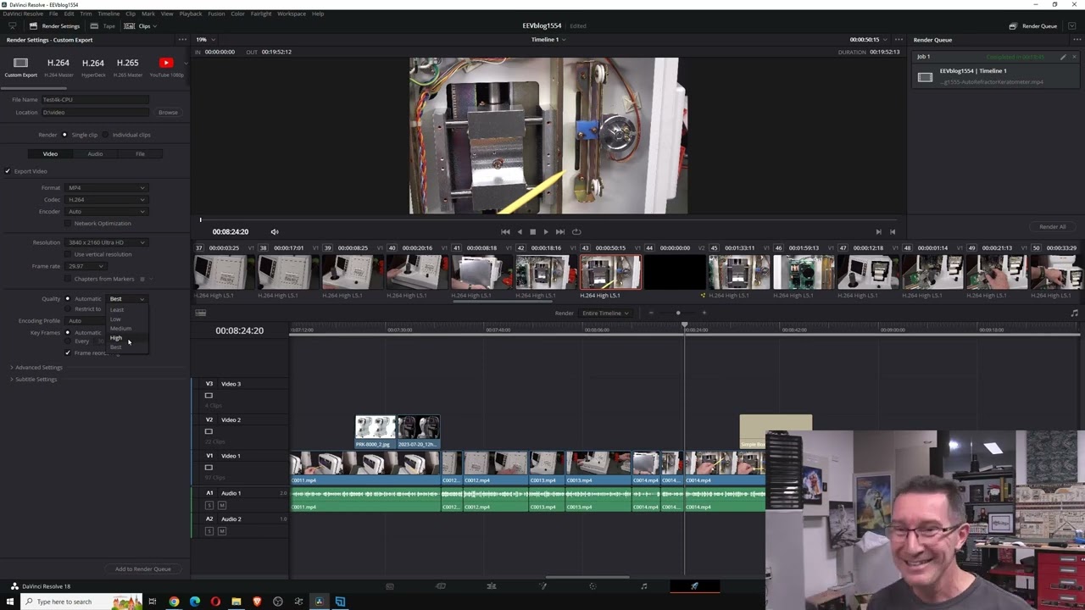This screenshot has width=1085, height=610.
Task: Expand Advanced Settings section
Action: (x=37, y=368)
